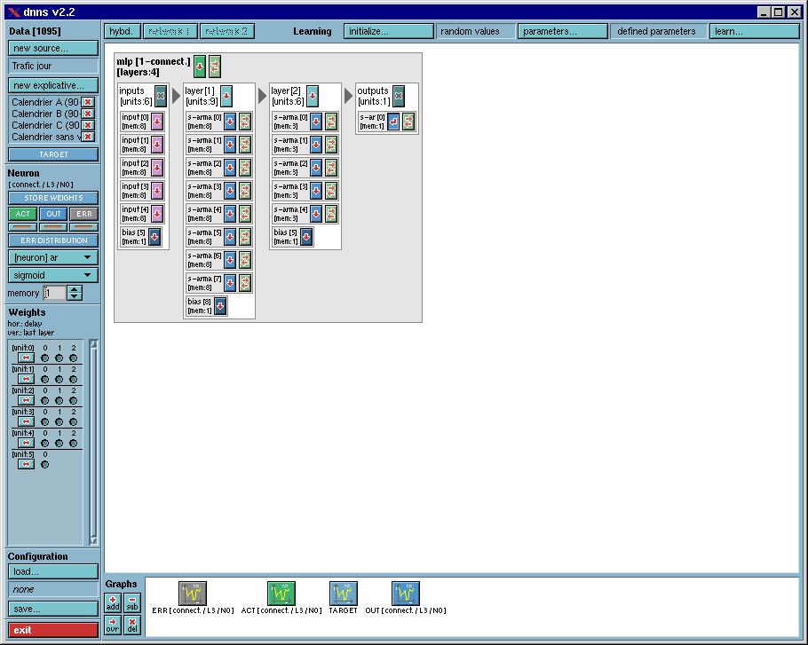Click the ERR graph icon
The width and height of the screenshot is (808, 645).
(x=192, y=594)
